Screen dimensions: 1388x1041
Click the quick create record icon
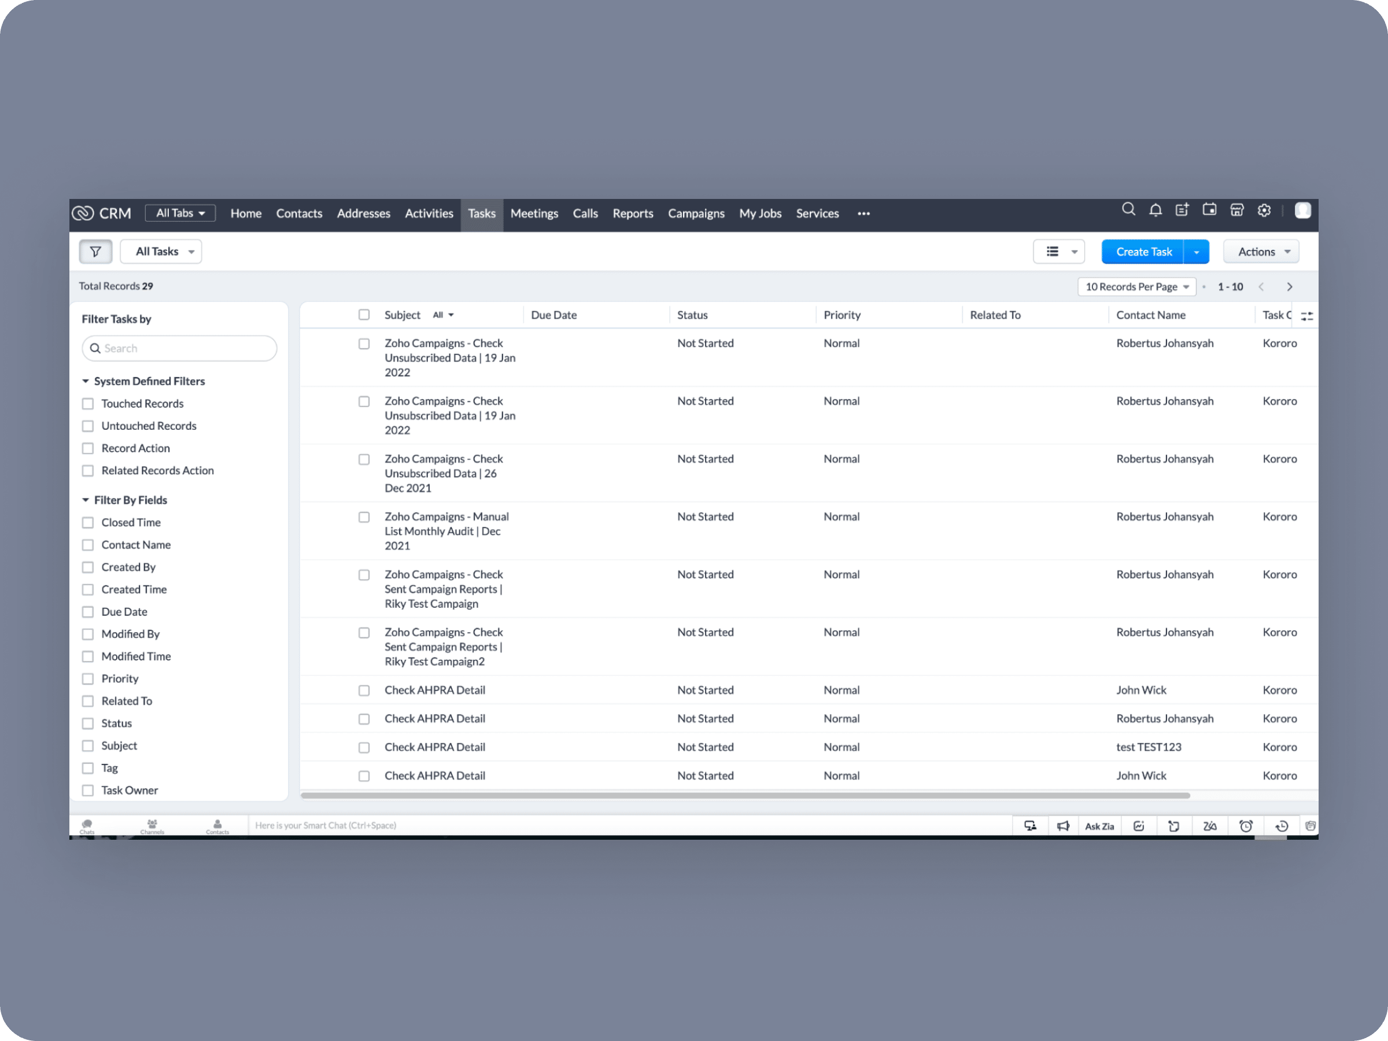pos(1182,209)
